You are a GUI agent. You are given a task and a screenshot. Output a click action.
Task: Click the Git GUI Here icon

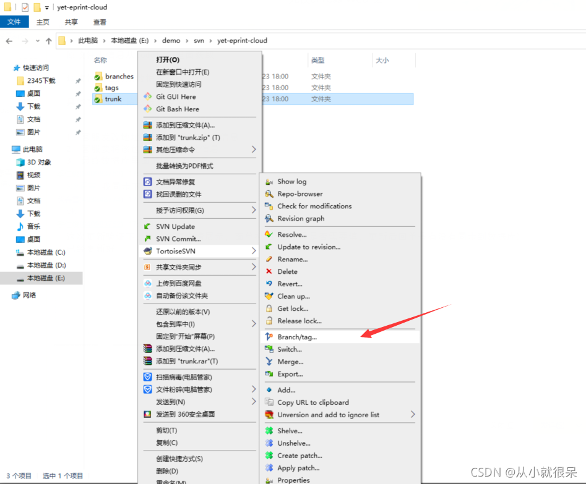148,96
